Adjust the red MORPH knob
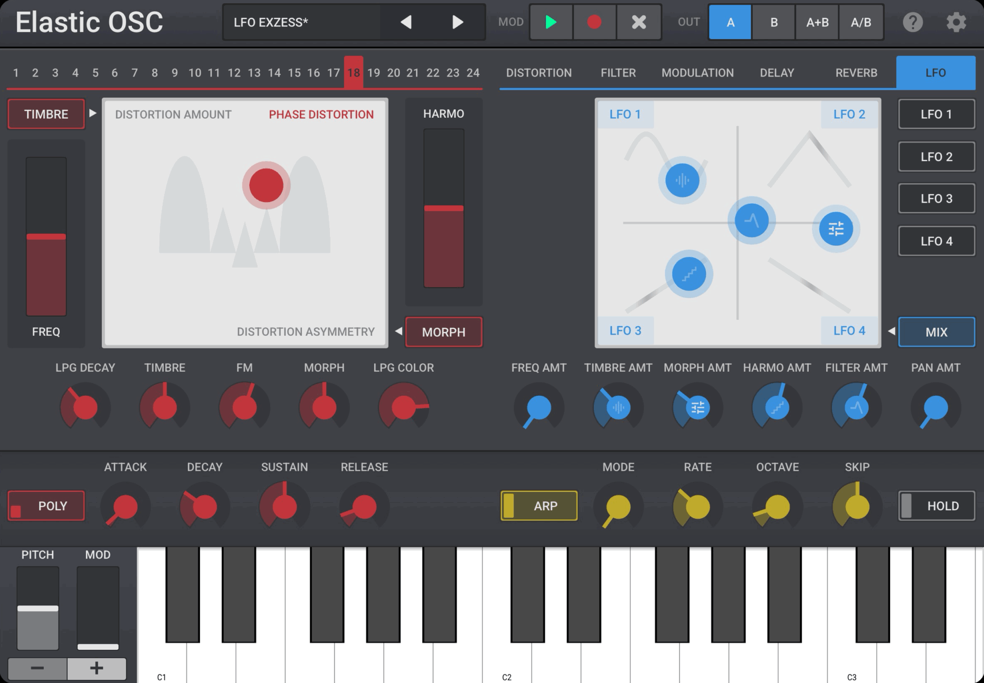Viewport: 984px width, 683px height. 324,407
